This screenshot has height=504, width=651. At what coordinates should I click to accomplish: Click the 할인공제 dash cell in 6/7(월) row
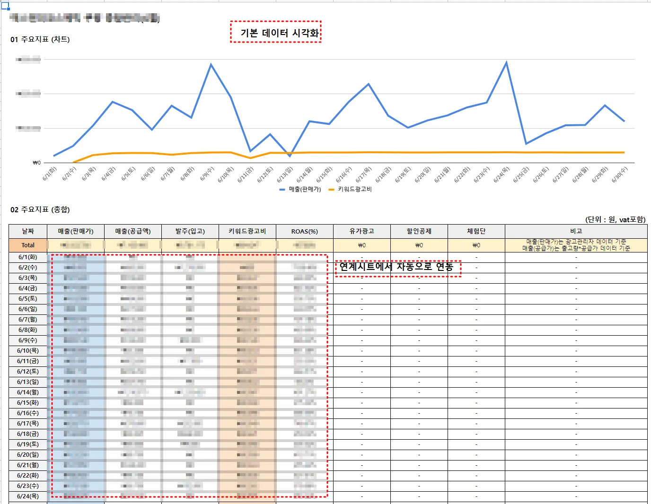[419, 320]
